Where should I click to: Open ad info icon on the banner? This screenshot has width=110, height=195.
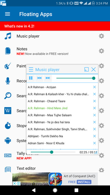point(19,183)
